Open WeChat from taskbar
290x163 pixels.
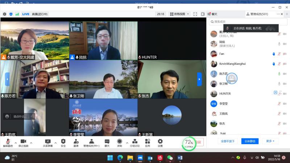click(x=170, y=158)
